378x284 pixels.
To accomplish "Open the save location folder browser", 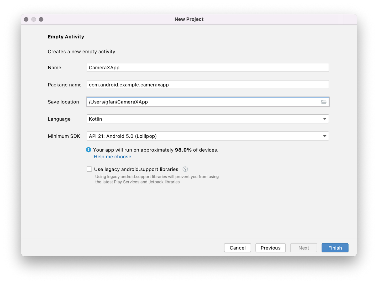I will (x=324, y=102).
